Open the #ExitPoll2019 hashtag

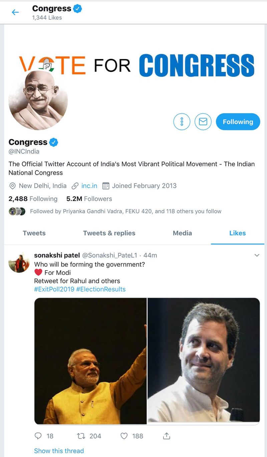54,289
